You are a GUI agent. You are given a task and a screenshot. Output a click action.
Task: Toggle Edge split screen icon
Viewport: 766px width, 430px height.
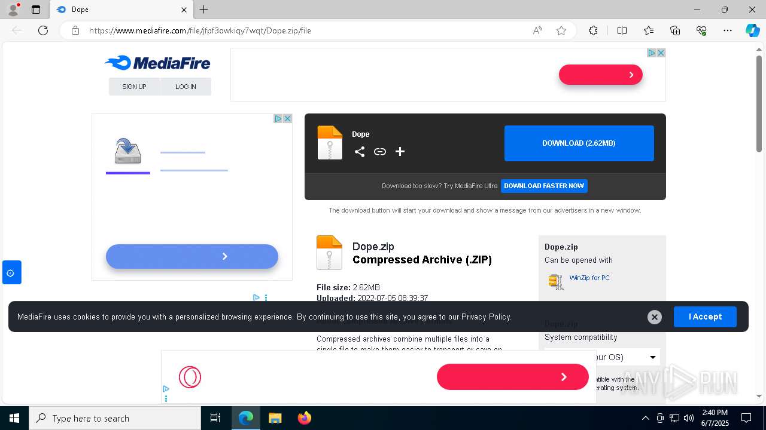point(622,30)
